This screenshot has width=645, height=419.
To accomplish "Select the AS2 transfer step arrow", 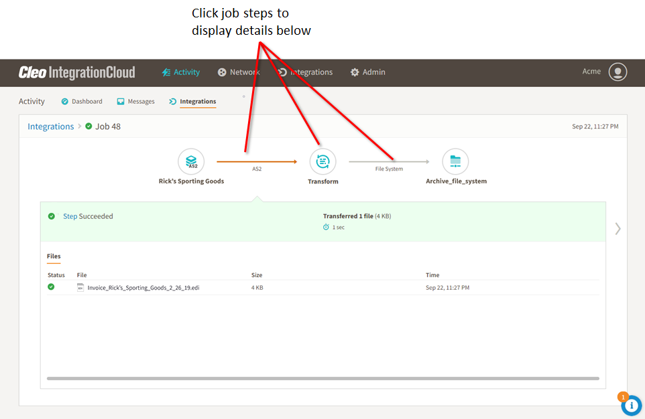I will click(x=256, y=161).
